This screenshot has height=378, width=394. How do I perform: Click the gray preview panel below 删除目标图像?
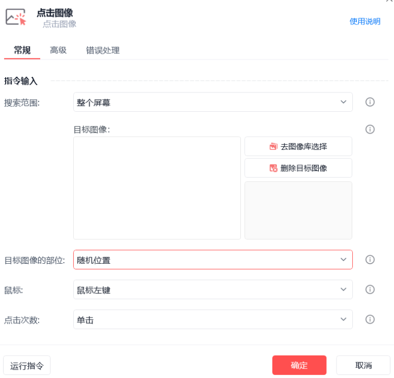pyautogui.click(x=298, y=210)
